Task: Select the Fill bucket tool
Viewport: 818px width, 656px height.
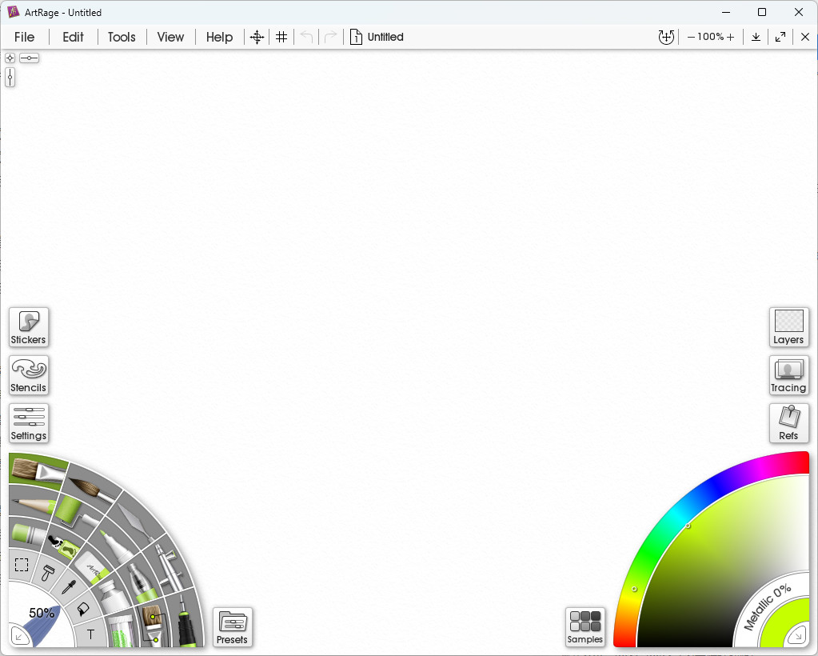Action: coord(83,609)
